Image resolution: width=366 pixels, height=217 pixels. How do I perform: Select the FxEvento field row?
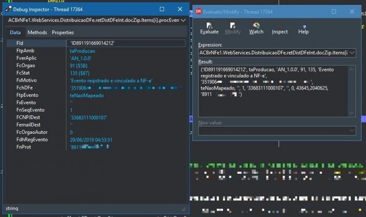click(x=96, y=103)
